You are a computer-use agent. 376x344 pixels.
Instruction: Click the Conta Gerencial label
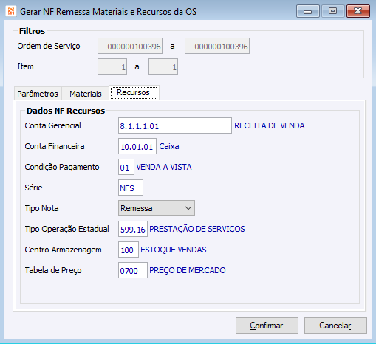[52, 125]
